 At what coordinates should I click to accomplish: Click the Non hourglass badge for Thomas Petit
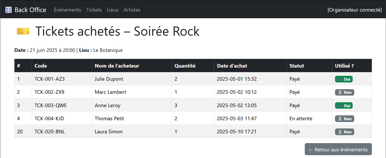(344, 119)
